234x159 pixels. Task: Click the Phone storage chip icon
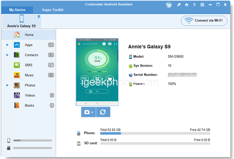pyautogui.click(x=79, y=133)
